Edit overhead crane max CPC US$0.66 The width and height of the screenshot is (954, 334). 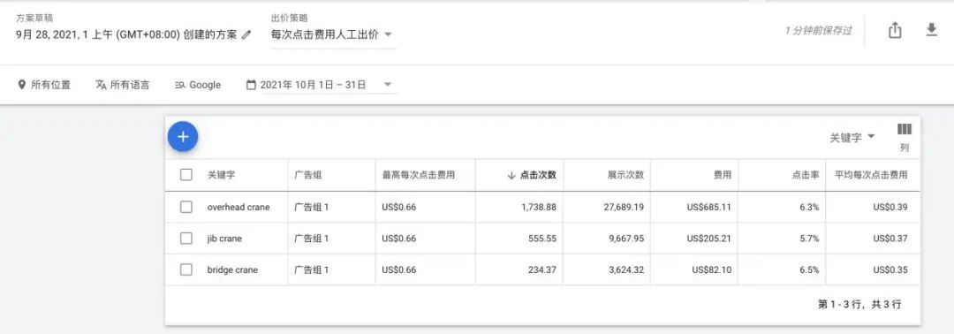pyautogui.click(x=399, y=207)
